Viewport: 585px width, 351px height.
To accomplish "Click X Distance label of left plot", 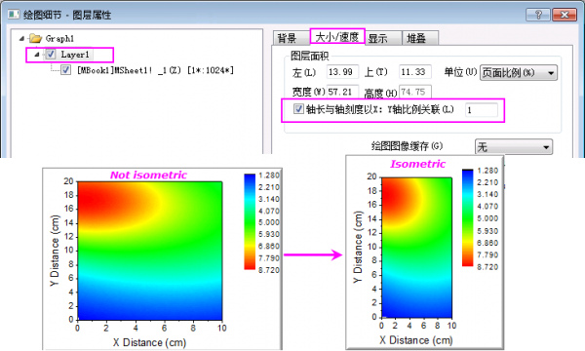I will coord(149,342).
